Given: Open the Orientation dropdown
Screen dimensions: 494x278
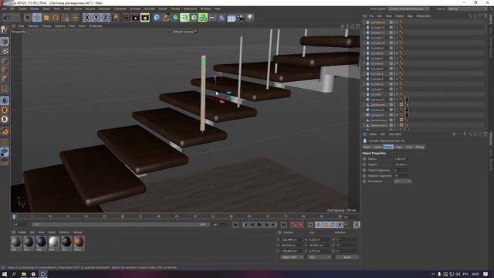Looking at the screenshot, I should (x=403, y=181).
